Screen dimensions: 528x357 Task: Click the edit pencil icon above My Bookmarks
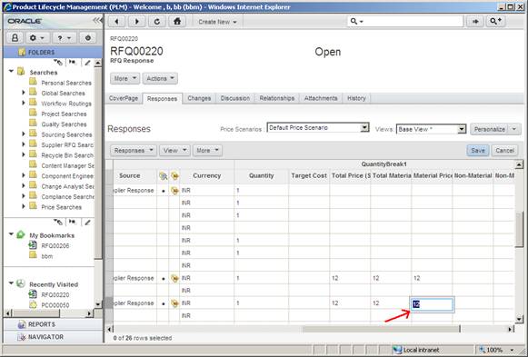point(87,222)
